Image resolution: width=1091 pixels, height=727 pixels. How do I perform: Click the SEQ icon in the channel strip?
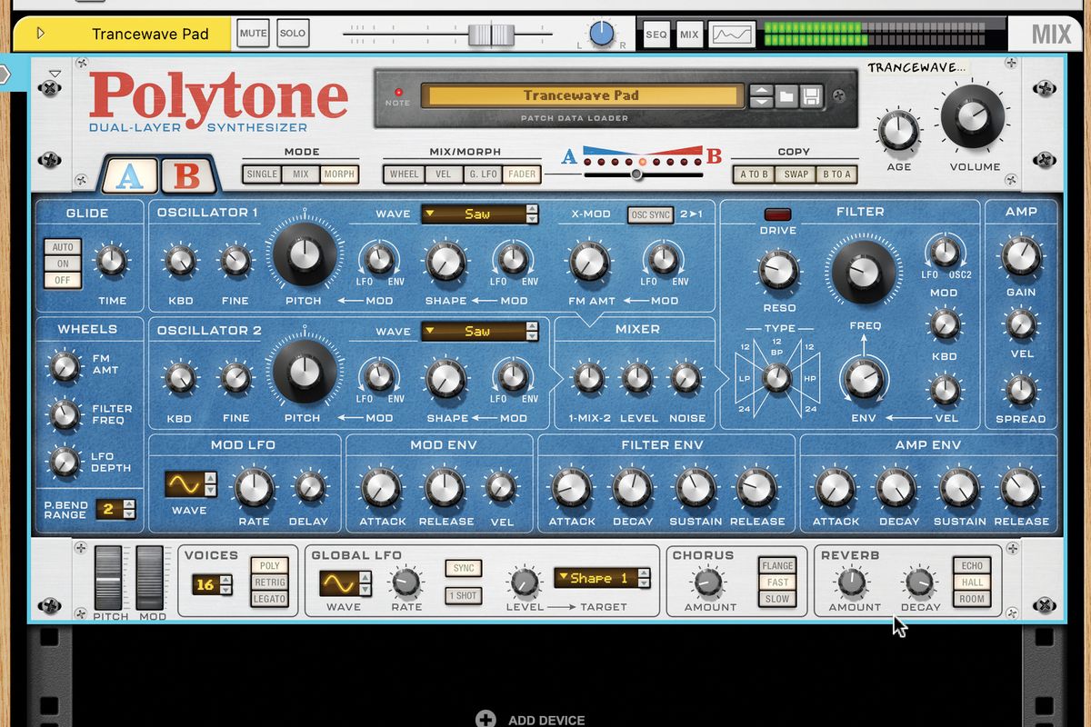656,34
